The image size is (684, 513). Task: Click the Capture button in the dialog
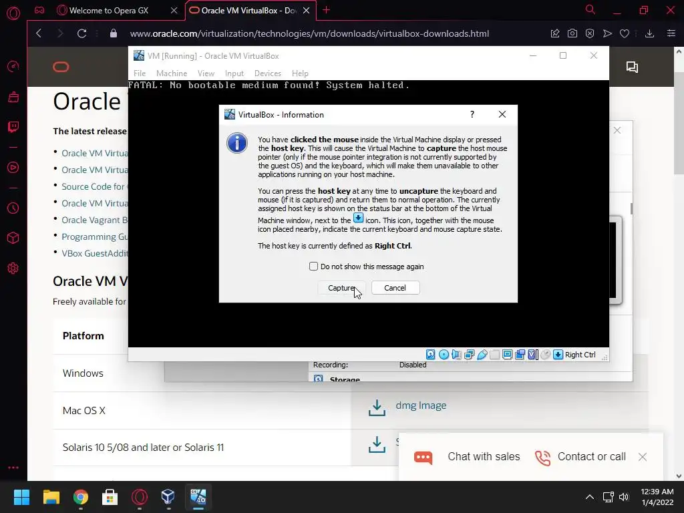(342, 288)
